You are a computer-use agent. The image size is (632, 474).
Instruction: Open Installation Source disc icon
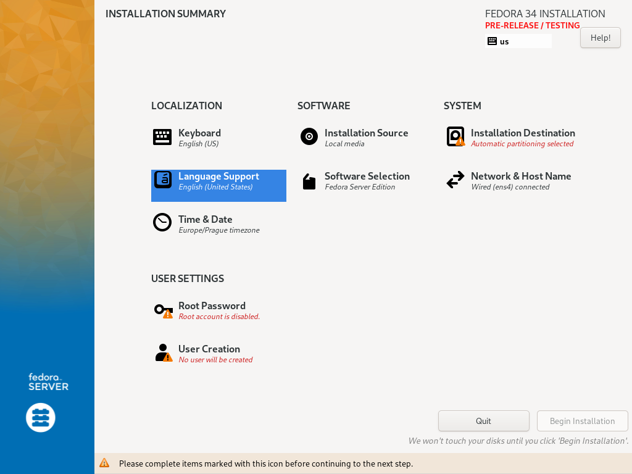point(309,136)
